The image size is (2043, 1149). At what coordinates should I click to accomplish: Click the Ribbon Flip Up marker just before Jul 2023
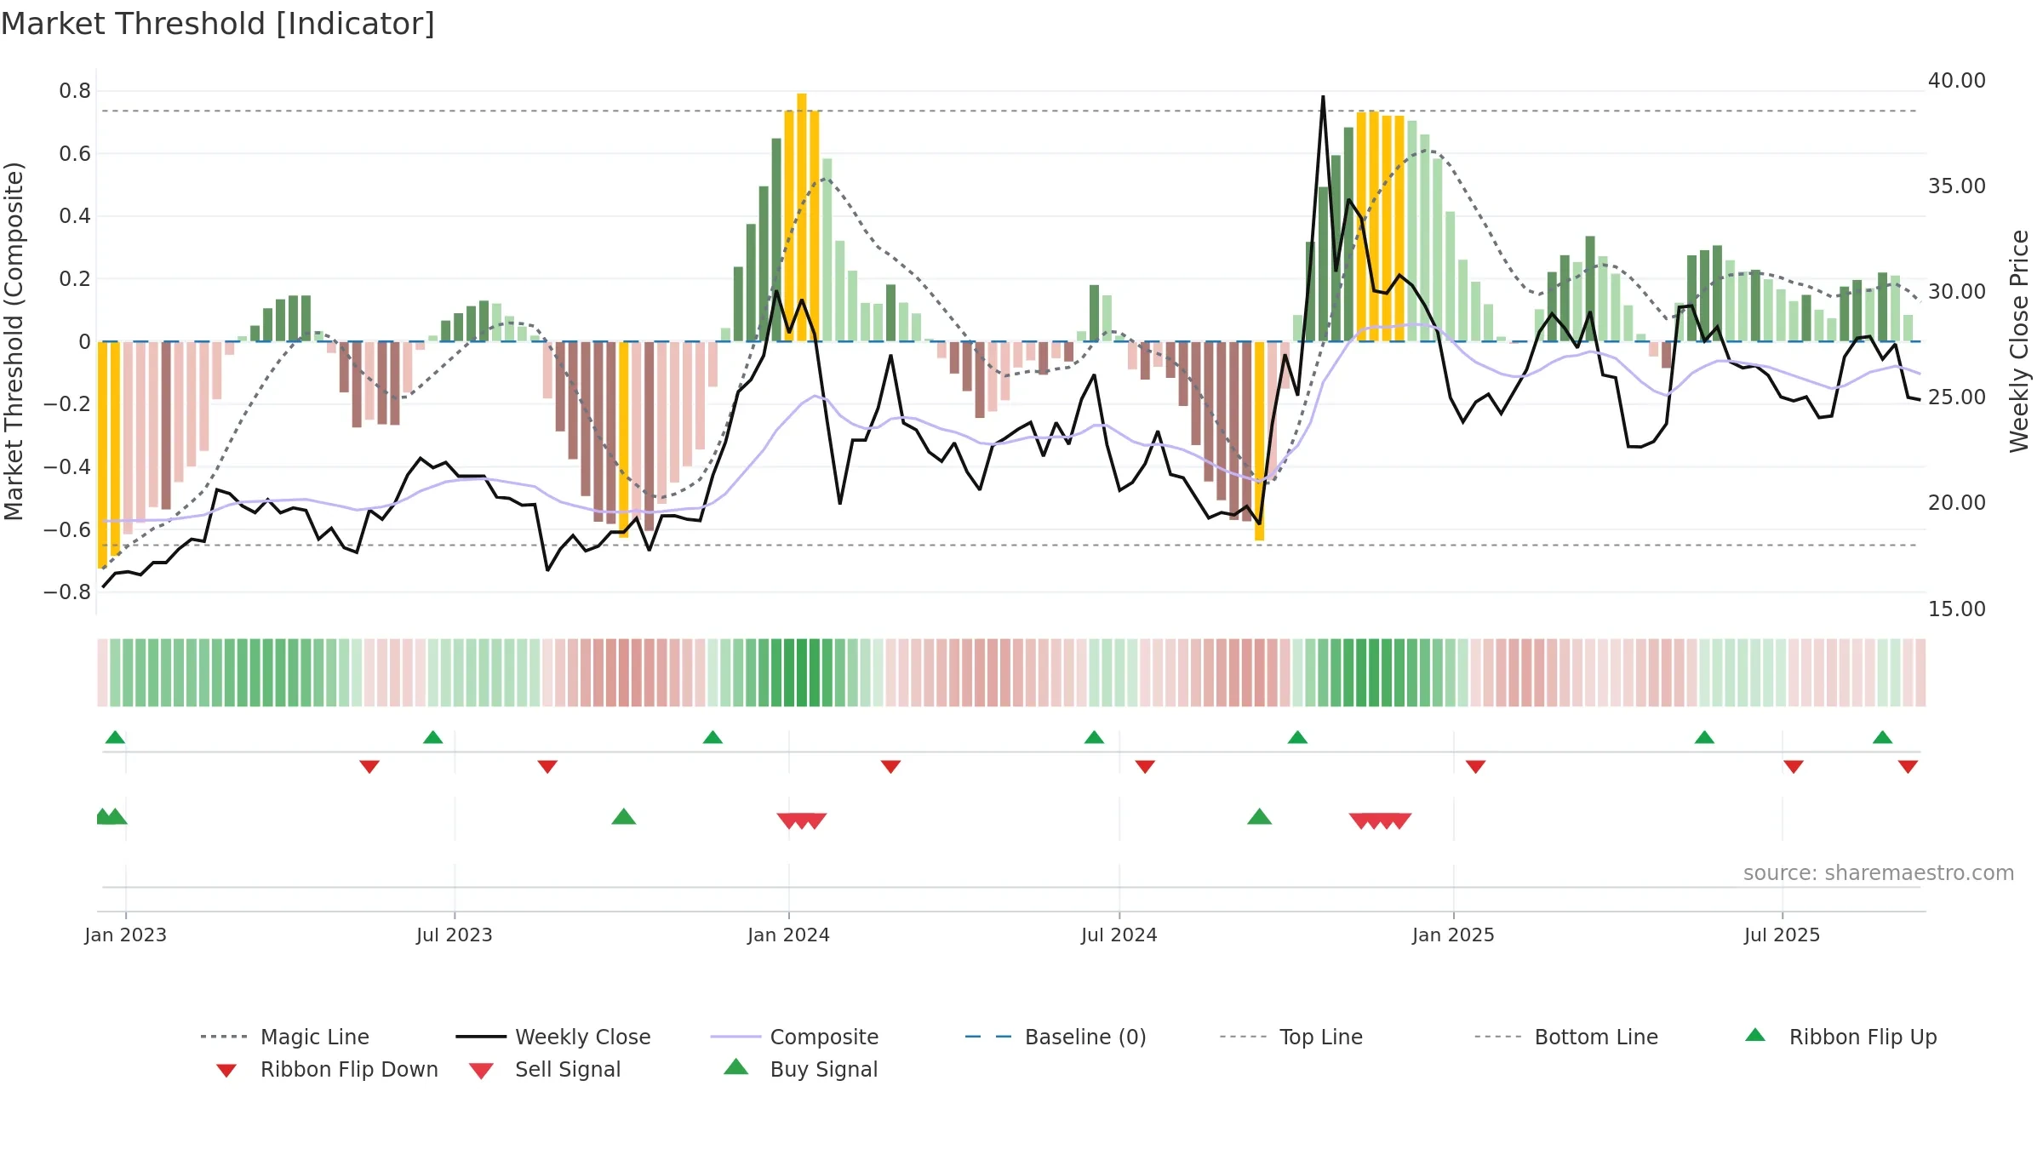pos(432,737)
